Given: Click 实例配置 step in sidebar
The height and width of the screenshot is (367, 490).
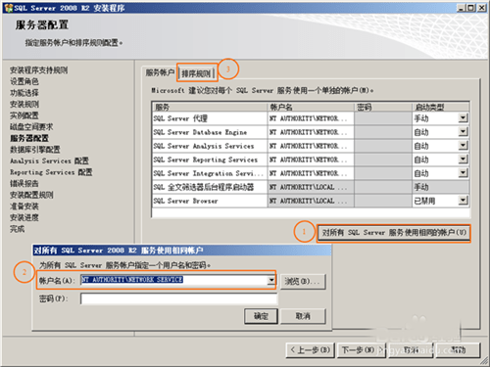Looking at the screenshot, I should (24, 115).
